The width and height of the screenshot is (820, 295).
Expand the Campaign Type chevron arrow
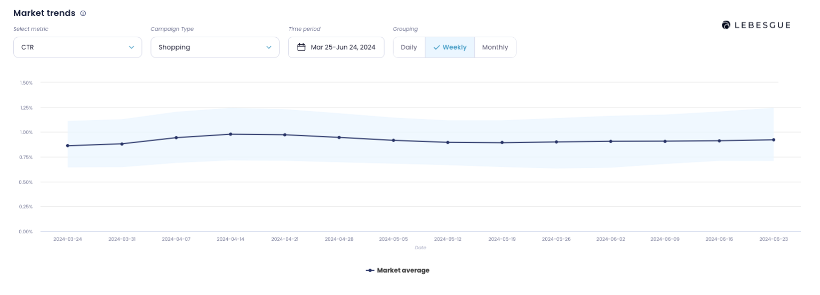click(x=269, y=47)
